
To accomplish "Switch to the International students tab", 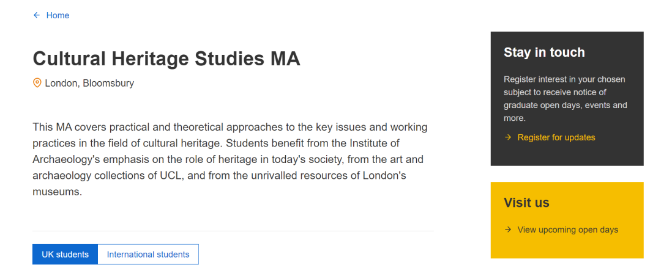I will tap(148, 255).
